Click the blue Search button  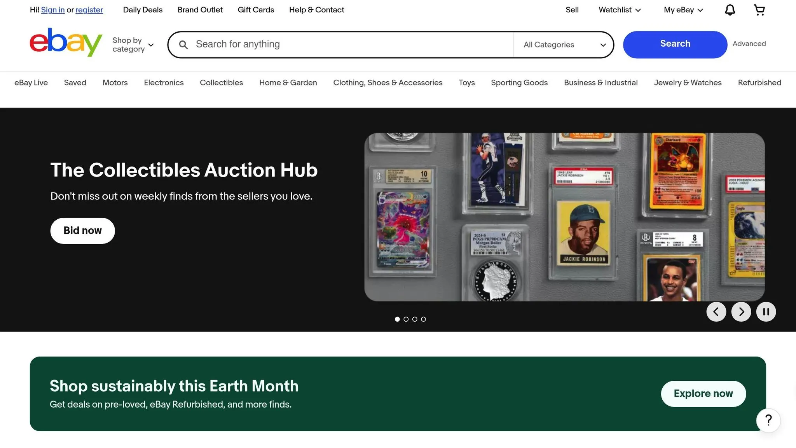coord(675,45)
